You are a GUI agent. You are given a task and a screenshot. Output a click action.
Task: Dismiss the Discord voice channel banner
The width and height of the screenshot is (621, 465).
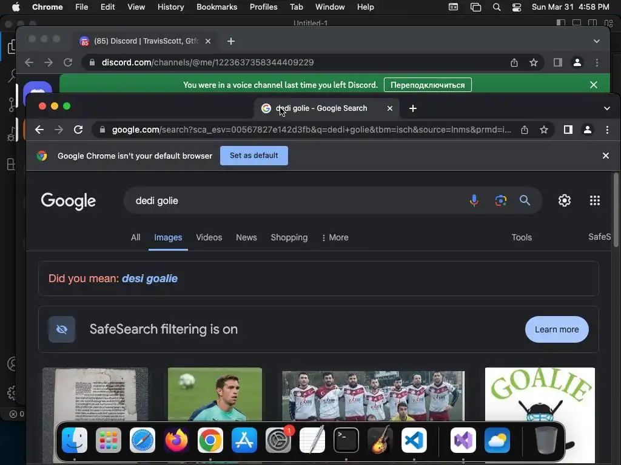point(593,85)
